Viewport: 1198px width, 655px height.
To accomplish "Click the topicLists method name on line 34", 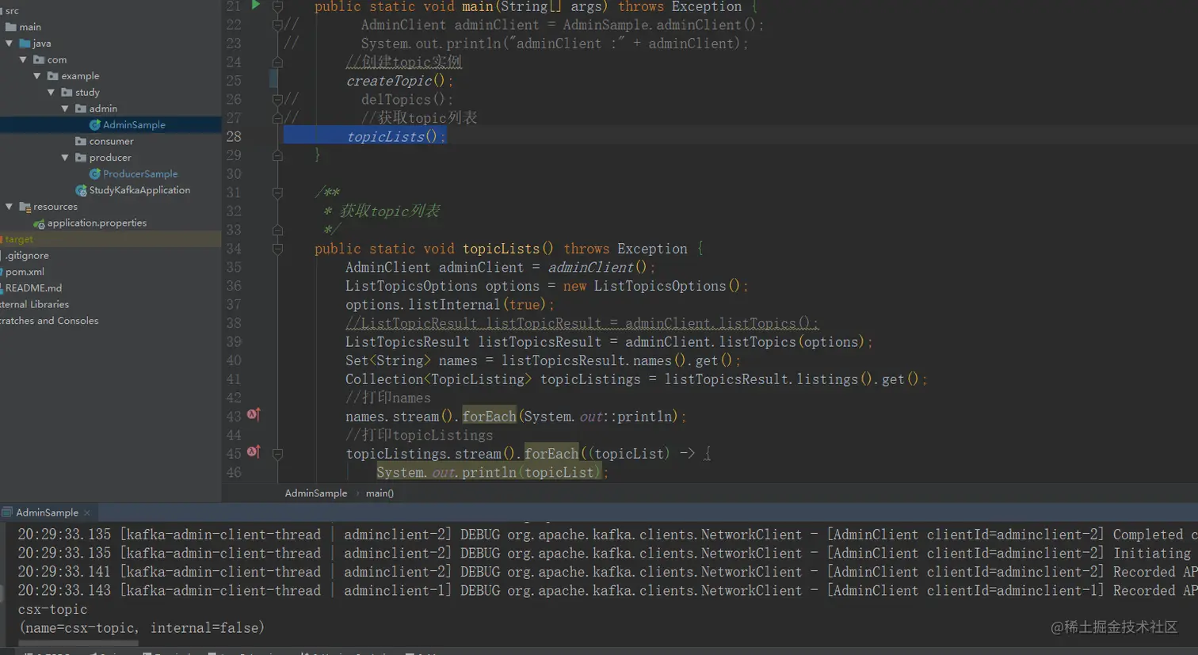I will pyautogui.click(x=501, y=249).
